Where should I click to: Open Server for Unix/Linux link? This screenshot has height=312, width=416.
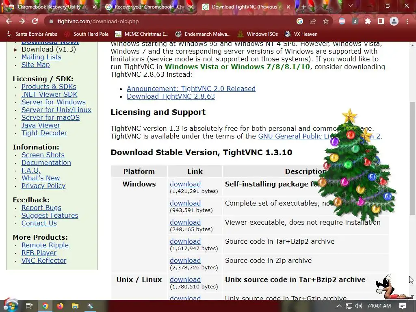[56, 110]
